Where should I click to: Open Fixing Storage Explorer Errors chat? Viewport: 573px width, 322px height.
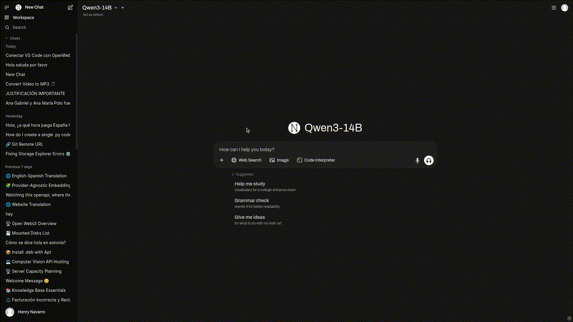[37, 154]
